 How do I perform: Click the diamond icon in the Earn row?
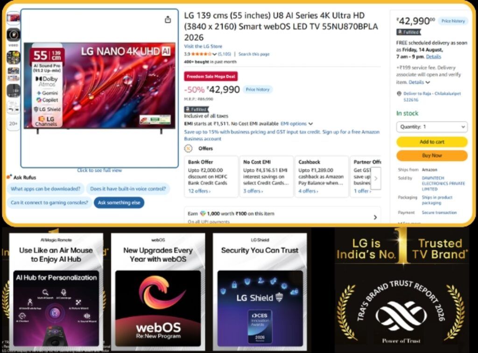(x=203, y=214)
